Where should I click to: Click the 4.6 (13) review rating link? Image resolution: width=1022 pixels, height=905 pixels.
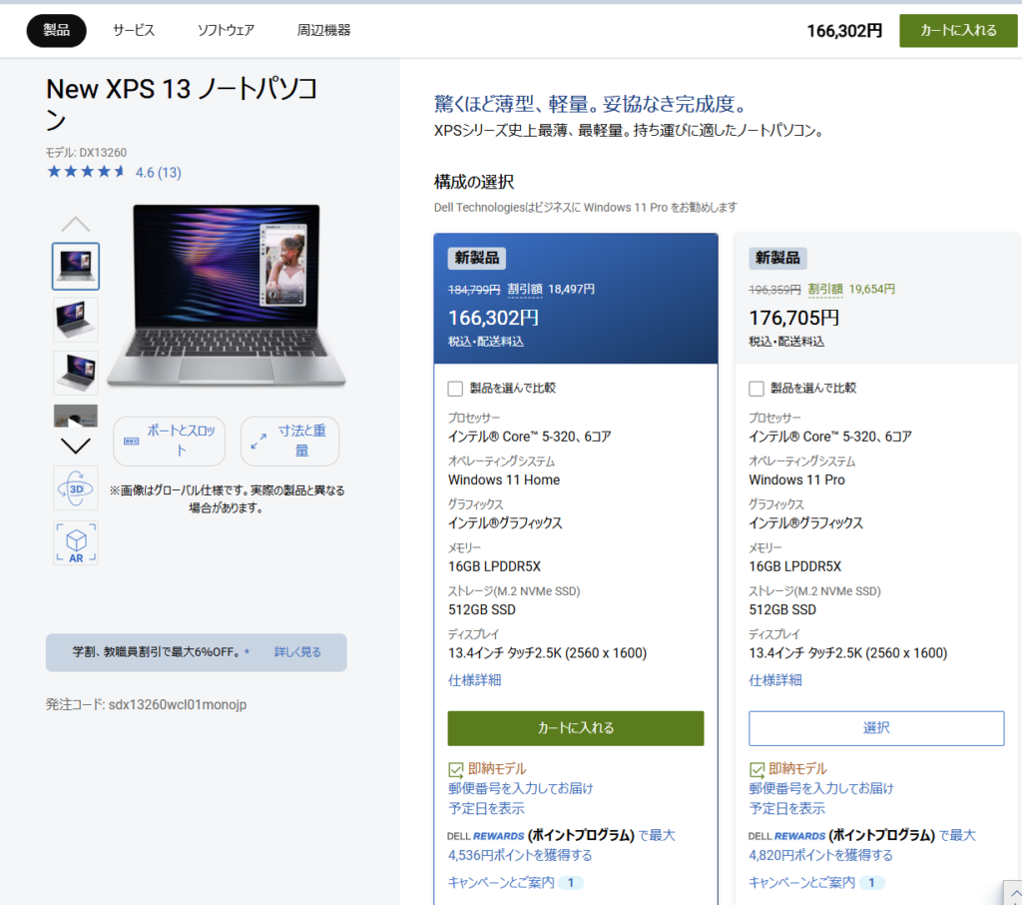(x=159, y=172)
